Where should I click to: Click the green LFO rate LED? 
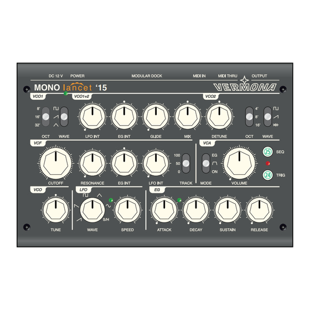pyautogui.click(x=111, y=200)
